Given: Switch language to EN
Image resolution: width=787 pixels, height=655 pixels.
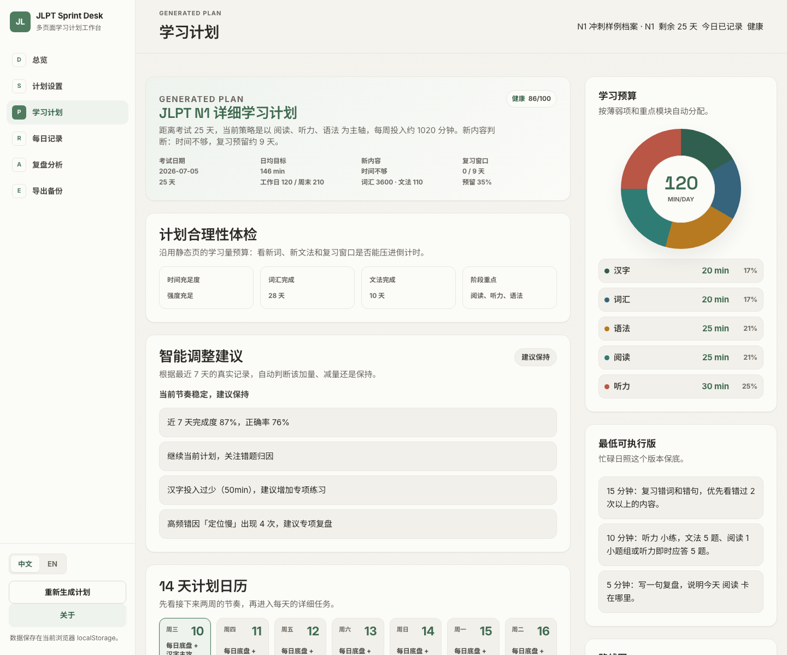Looking at the screenshot, I should pos(52,564).
